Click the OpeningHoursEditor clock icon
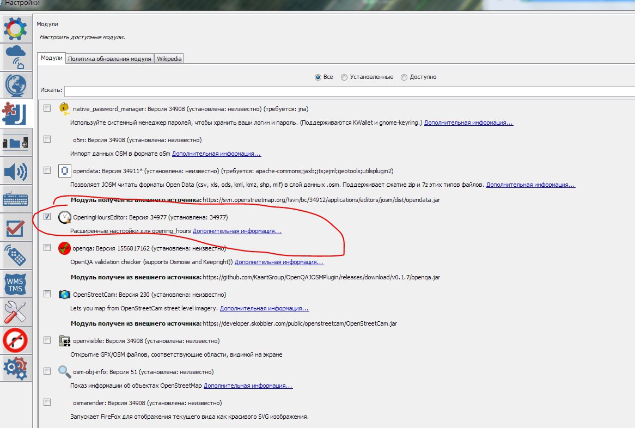This screenshot has width=635, height=428. pos(64,217)
